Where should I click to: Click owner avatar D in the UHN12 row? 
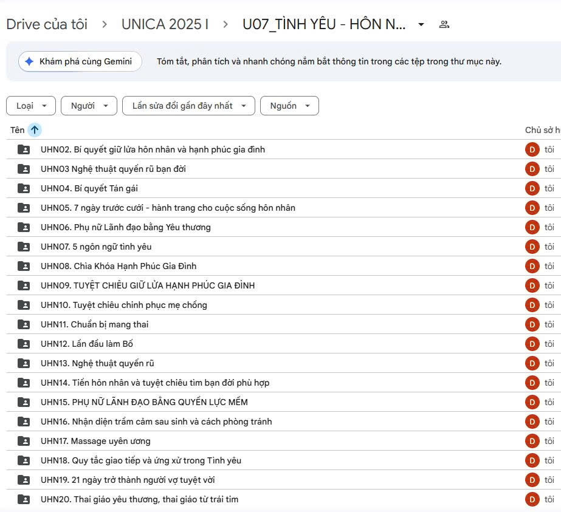tap(532, 344)
